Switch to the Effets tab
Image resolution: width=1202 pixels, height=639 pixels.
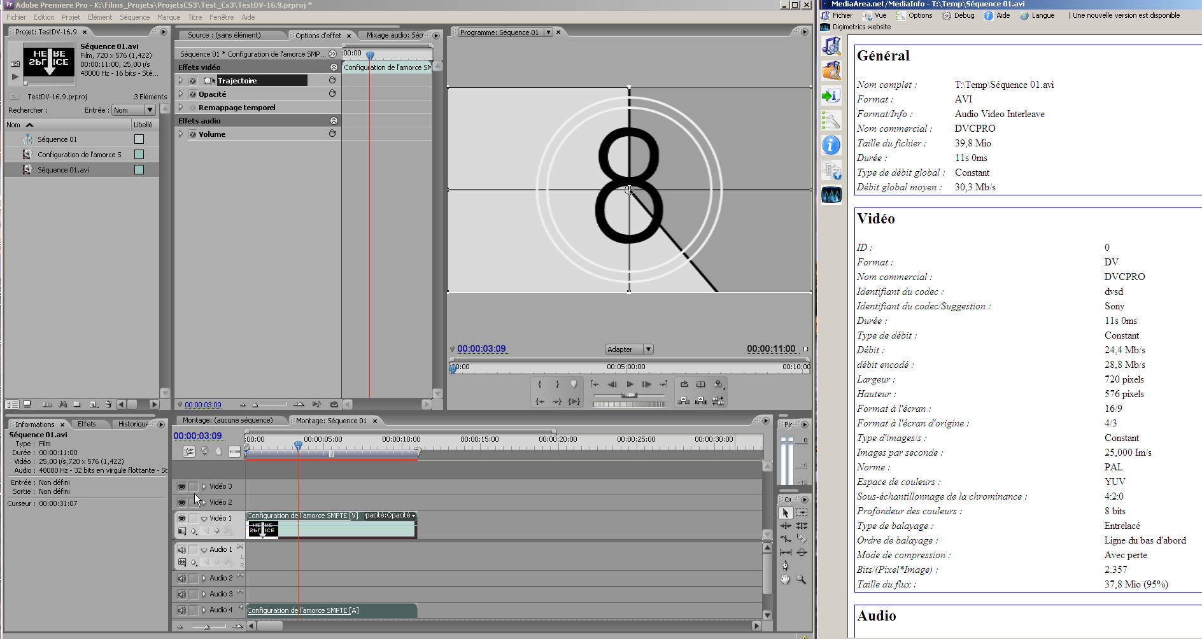coord(87,424)
